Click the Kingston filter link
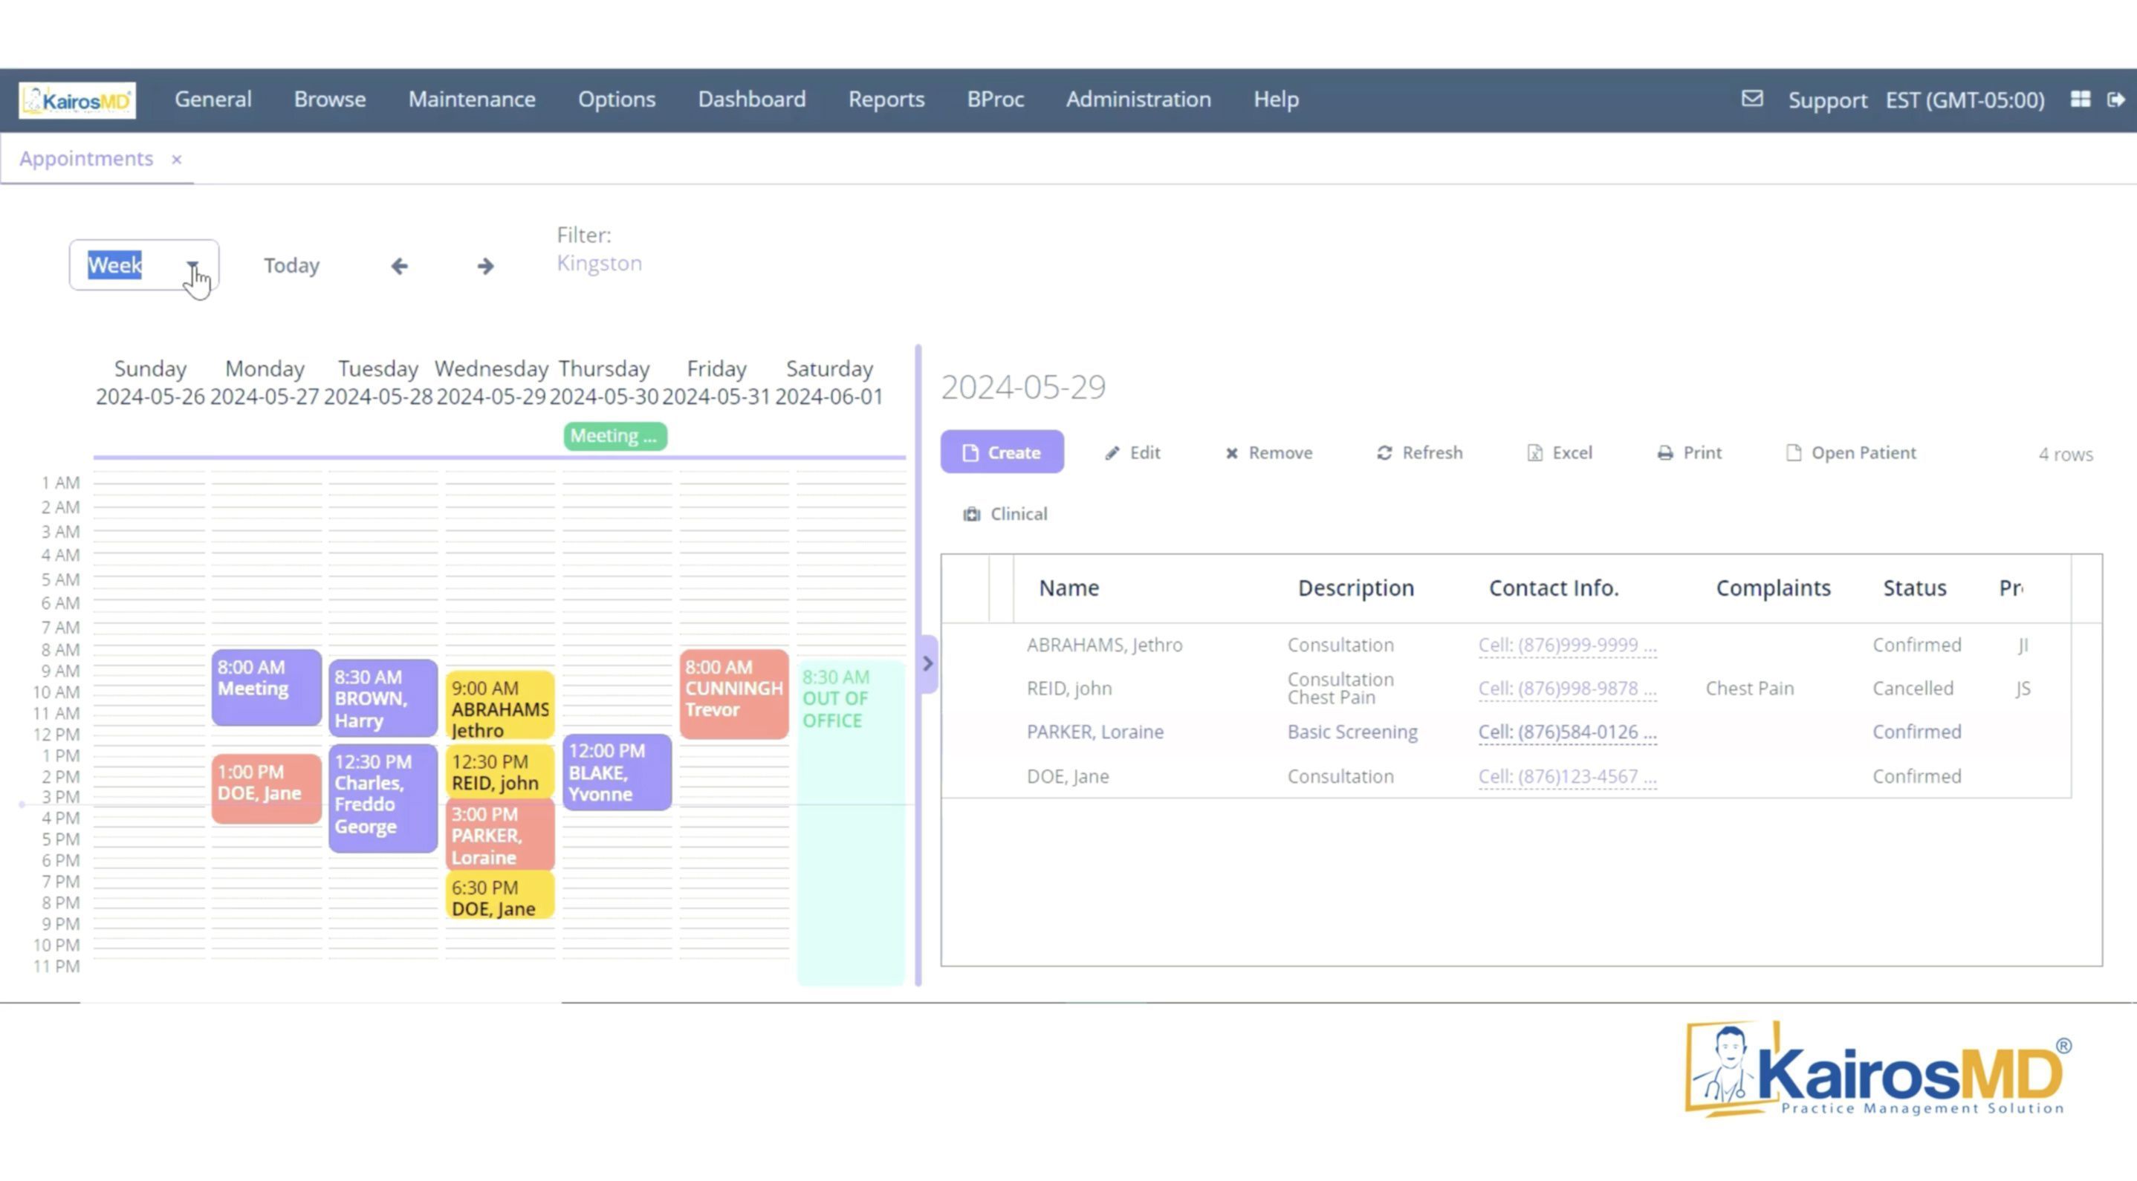 pyautogui.click(x=598, y=263)
